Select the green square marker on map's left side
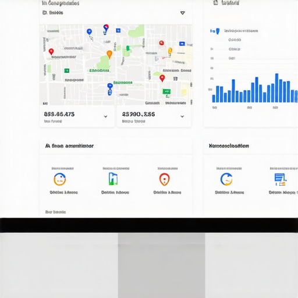 point(67,70)
